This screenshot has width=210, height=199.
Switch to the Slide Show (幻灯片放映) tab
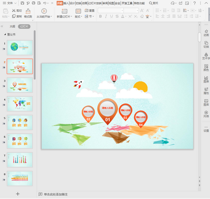point(95,3)
